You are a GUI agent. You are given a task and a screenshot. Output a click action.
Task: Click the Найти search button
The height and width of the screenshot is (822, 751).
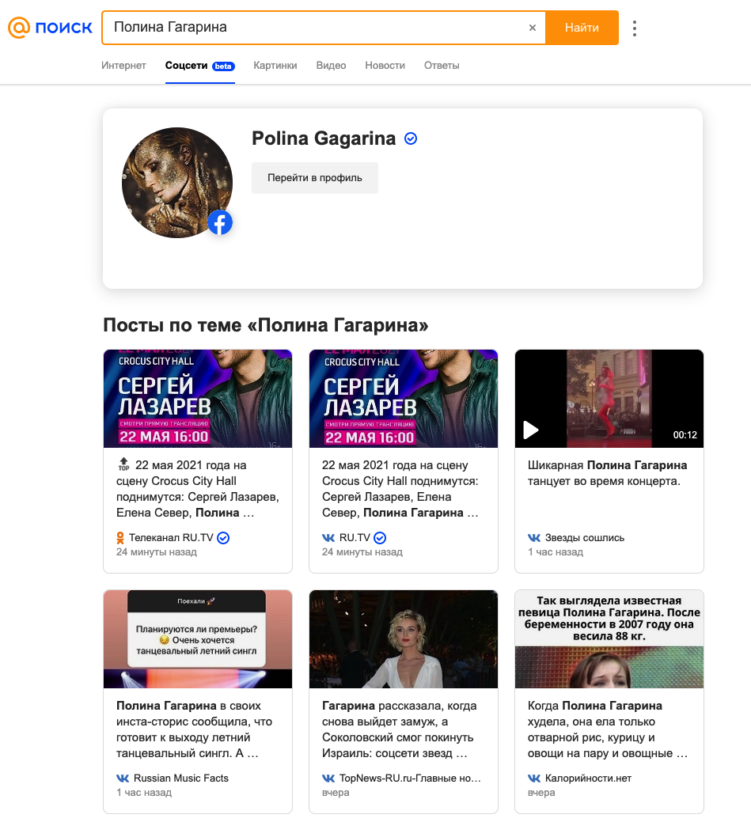(x=582, y=28)
